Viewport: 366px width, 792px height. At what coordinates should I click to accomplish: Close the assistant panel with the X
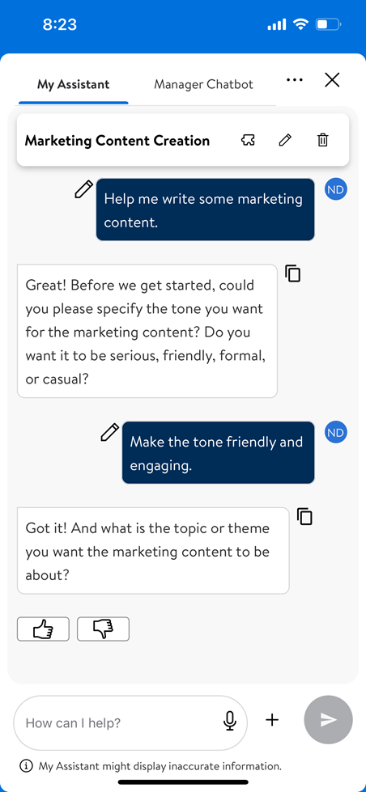point(332,80)
